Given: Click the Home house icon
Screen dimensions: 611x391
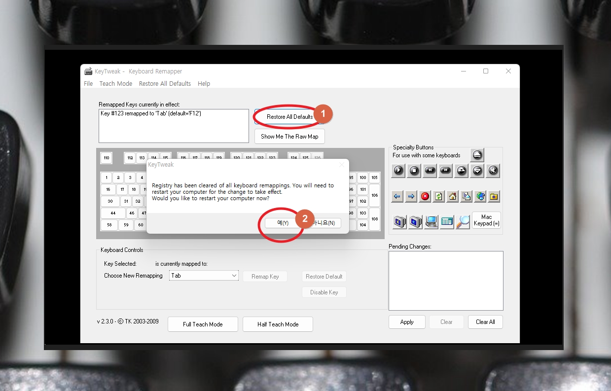Looking at the screenshot, I should 453,197.
